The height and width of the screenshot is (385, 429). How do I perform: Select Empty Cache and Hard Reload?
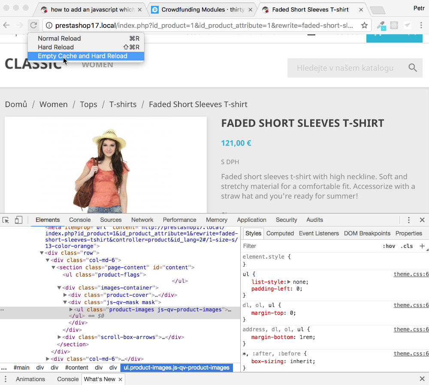coord(82,56)
